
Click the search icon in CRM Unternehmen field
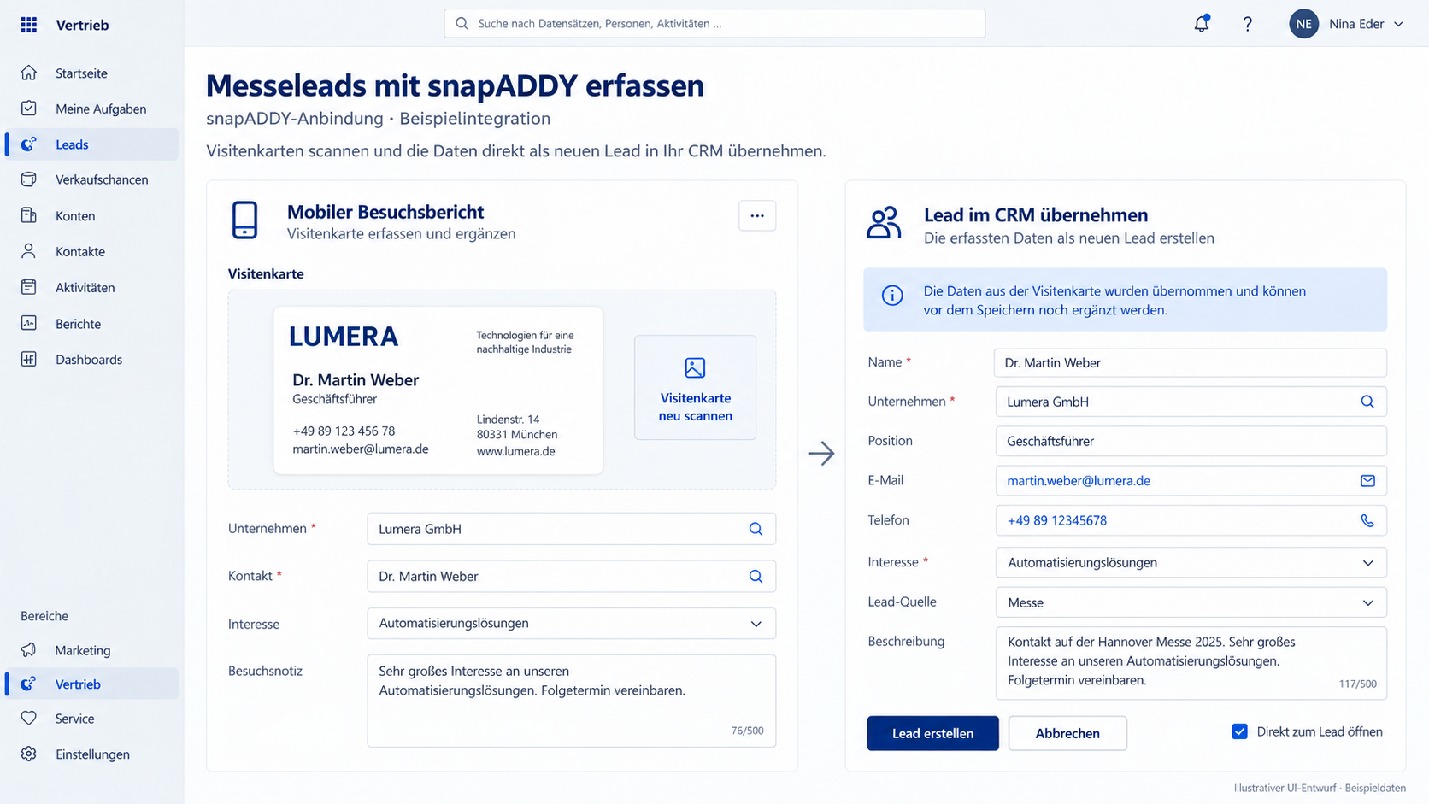[1367, 402]
